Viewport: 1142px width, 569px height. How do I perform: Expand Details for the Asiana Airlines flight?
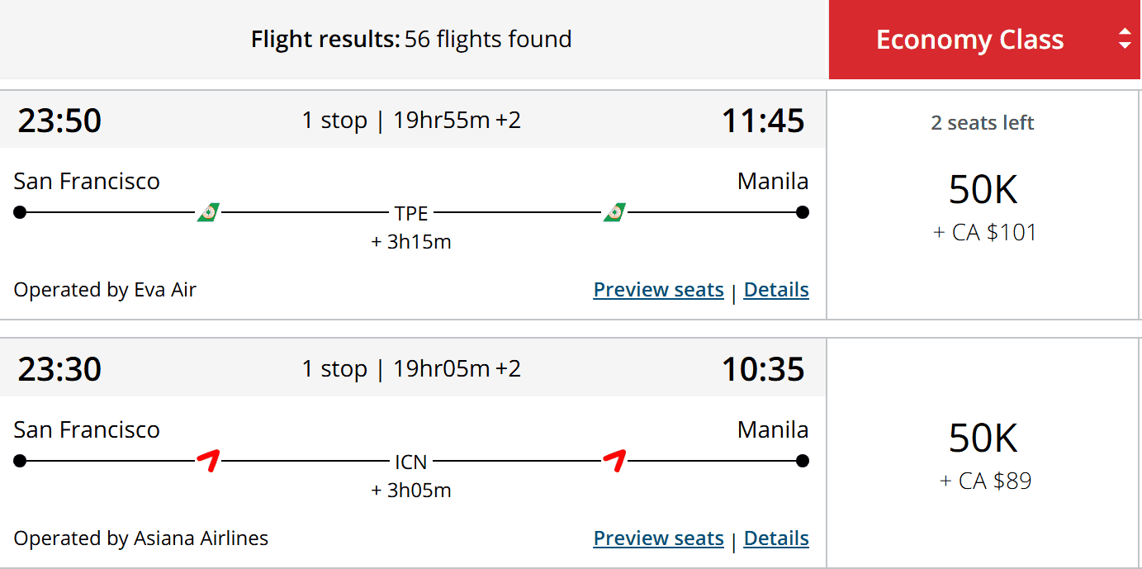tap(776, 538)
